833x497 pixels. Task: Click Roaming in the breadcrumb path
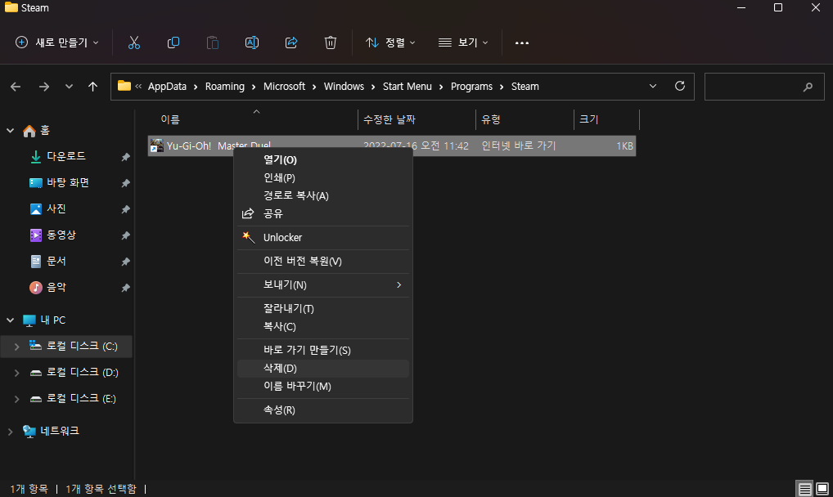225,87
